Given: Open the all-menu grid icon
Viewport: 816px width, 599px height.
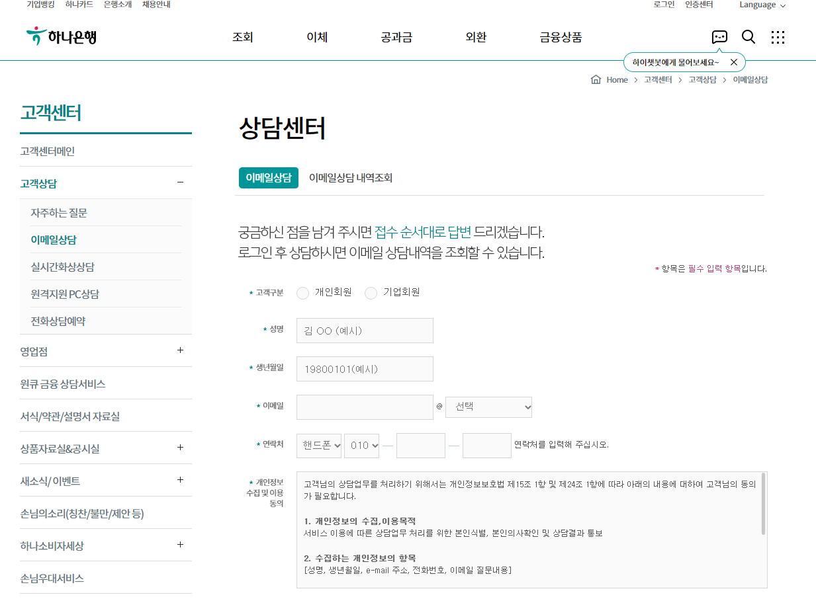Looking at the screenshot, I should click(x=778, y=37).
